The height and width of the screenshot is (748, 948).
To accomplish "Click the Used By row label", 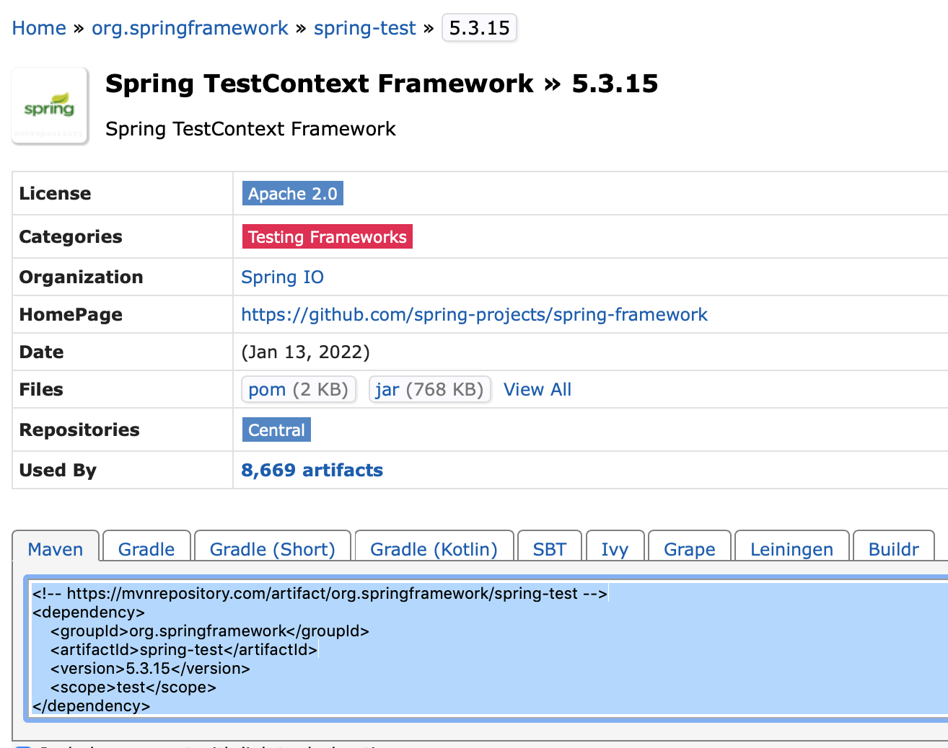I will 58,470.
